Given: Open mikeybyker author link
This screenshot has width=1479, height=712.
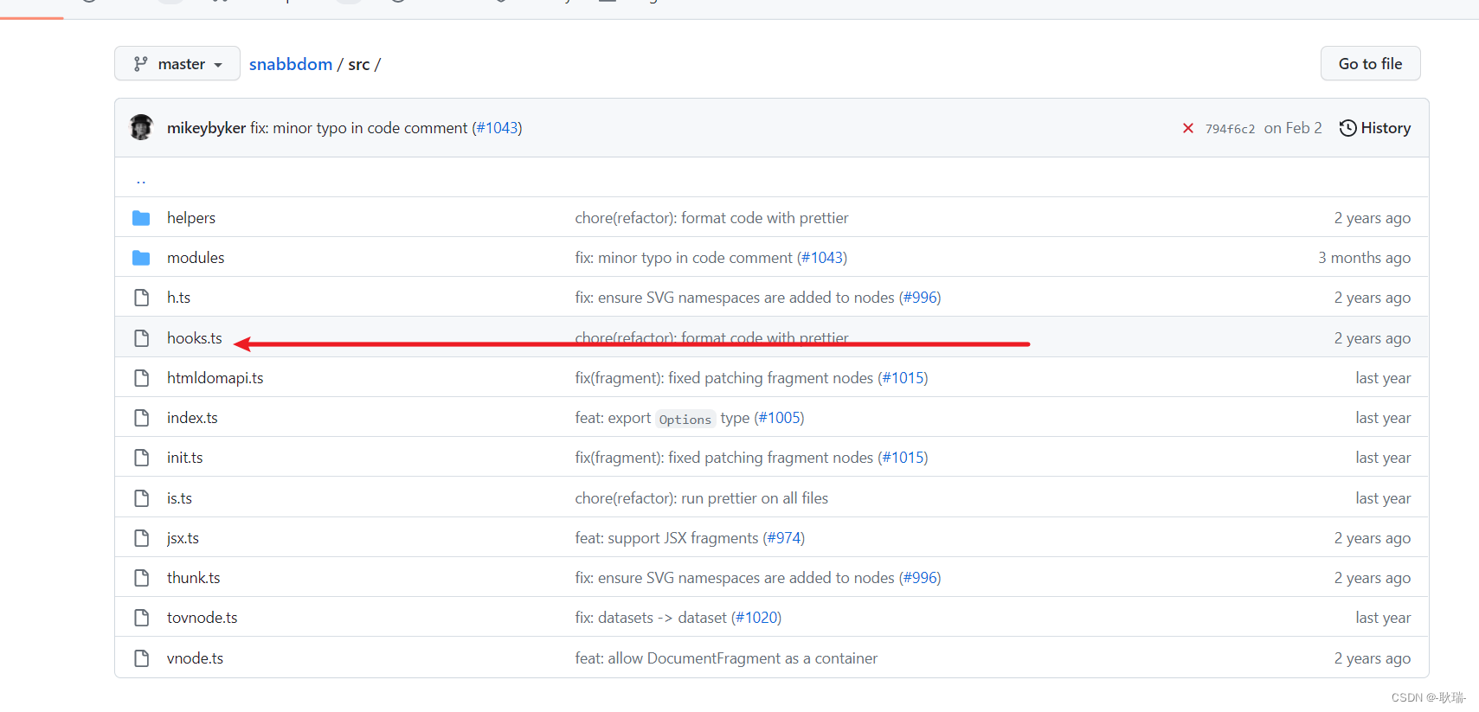Looking at the screenshot, I should coord(206,128).
